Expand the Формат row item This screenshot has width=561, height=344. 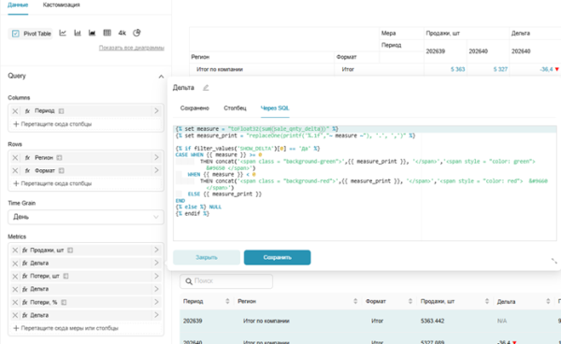click(x=156, y=170)
